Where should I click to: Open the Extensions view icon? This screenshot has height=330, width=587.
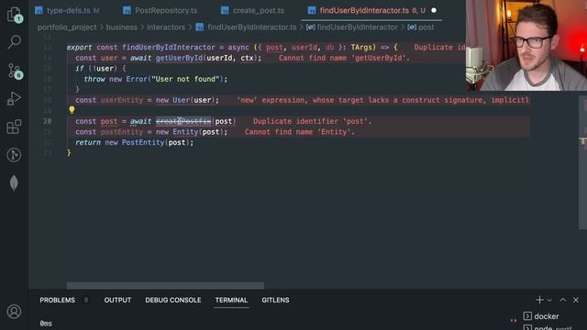click(14, 126)
